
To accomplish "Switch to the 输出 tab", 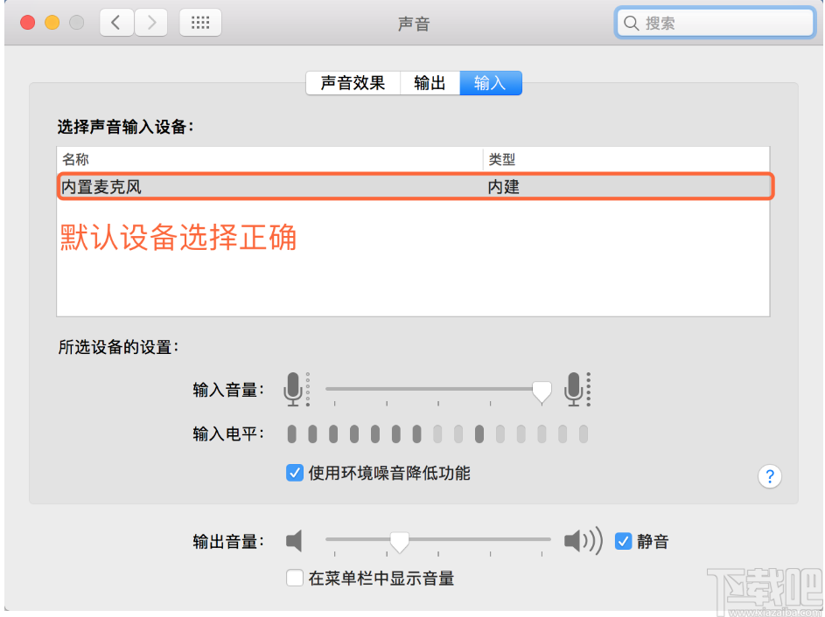I will pos(430,83).
